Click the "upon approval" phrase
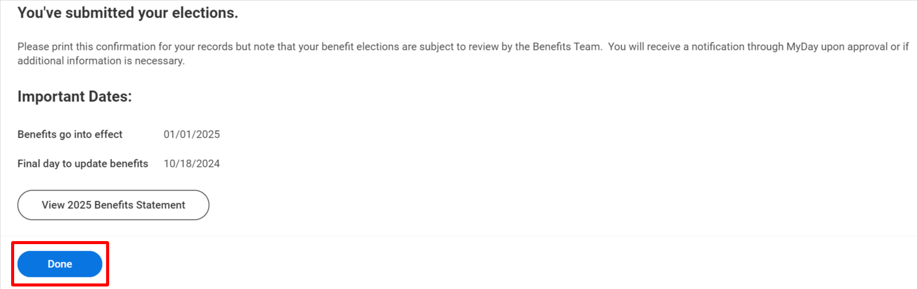This screenshot has height=289, width=917. coord(854,47)
